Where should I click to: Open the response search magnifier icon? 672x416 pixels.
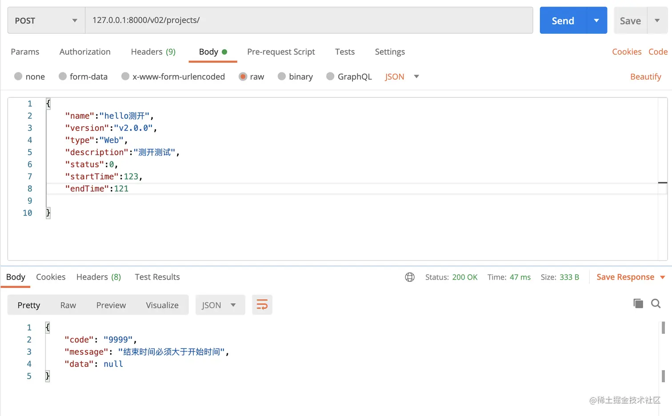pos(656,304)
